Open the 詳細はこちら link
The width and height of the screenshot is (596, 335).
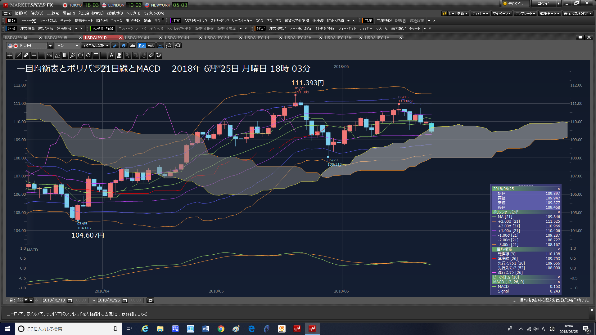(136, 314)
